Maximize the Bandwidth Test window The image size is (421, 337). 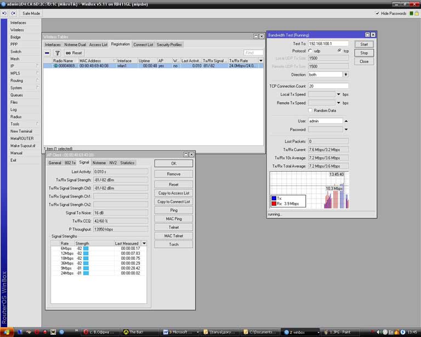click(x=368, y=35)
